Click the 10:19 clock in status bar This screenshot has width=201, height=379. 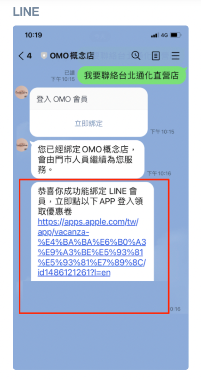pos(33,35)
